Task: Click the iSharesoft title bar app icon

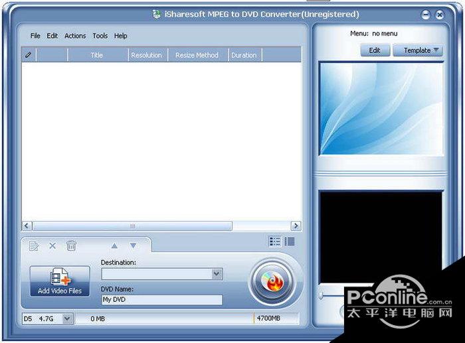Action: click(x=156, y=14)
